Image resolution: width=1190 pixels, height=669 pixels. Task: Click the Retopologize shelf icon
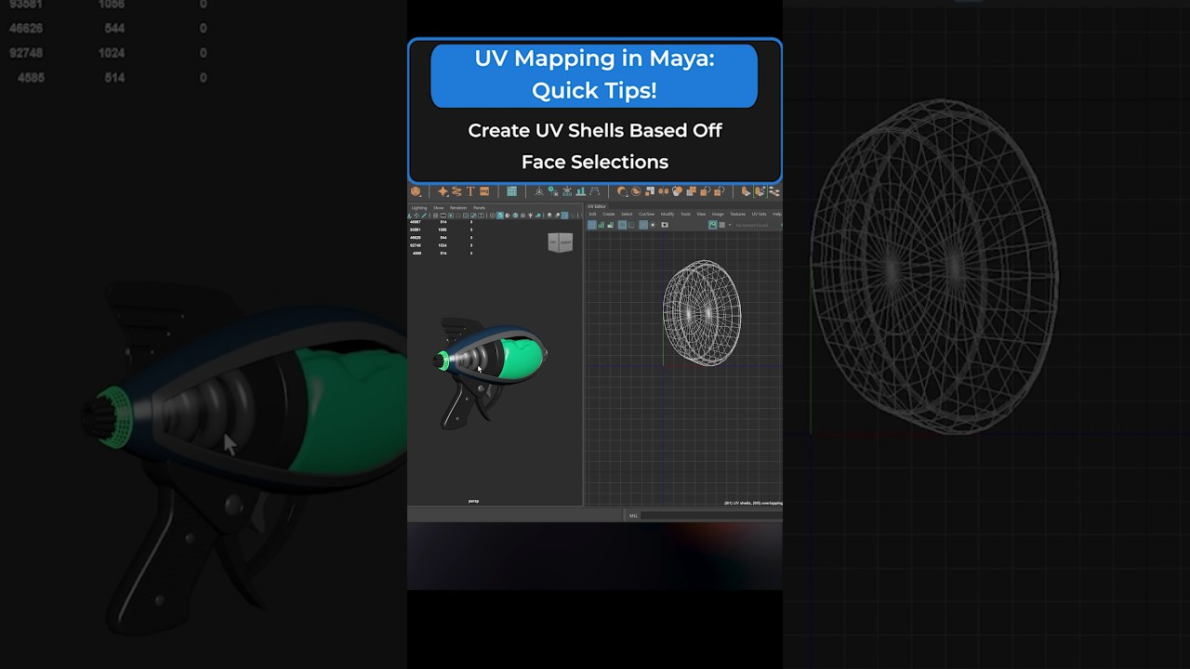pyautogui.click(x=719, y=191)
